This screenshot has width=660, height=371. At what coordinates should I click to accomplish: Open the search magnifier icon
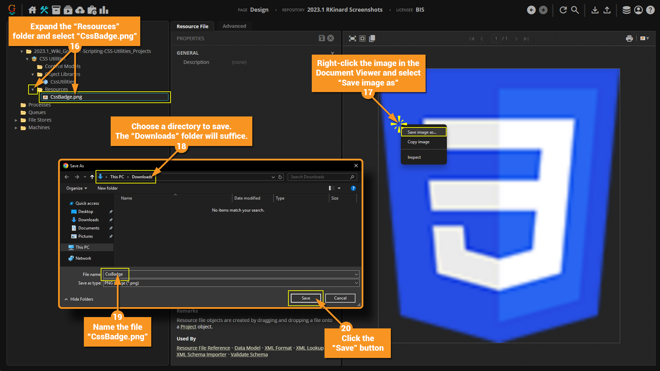(575, 10)
